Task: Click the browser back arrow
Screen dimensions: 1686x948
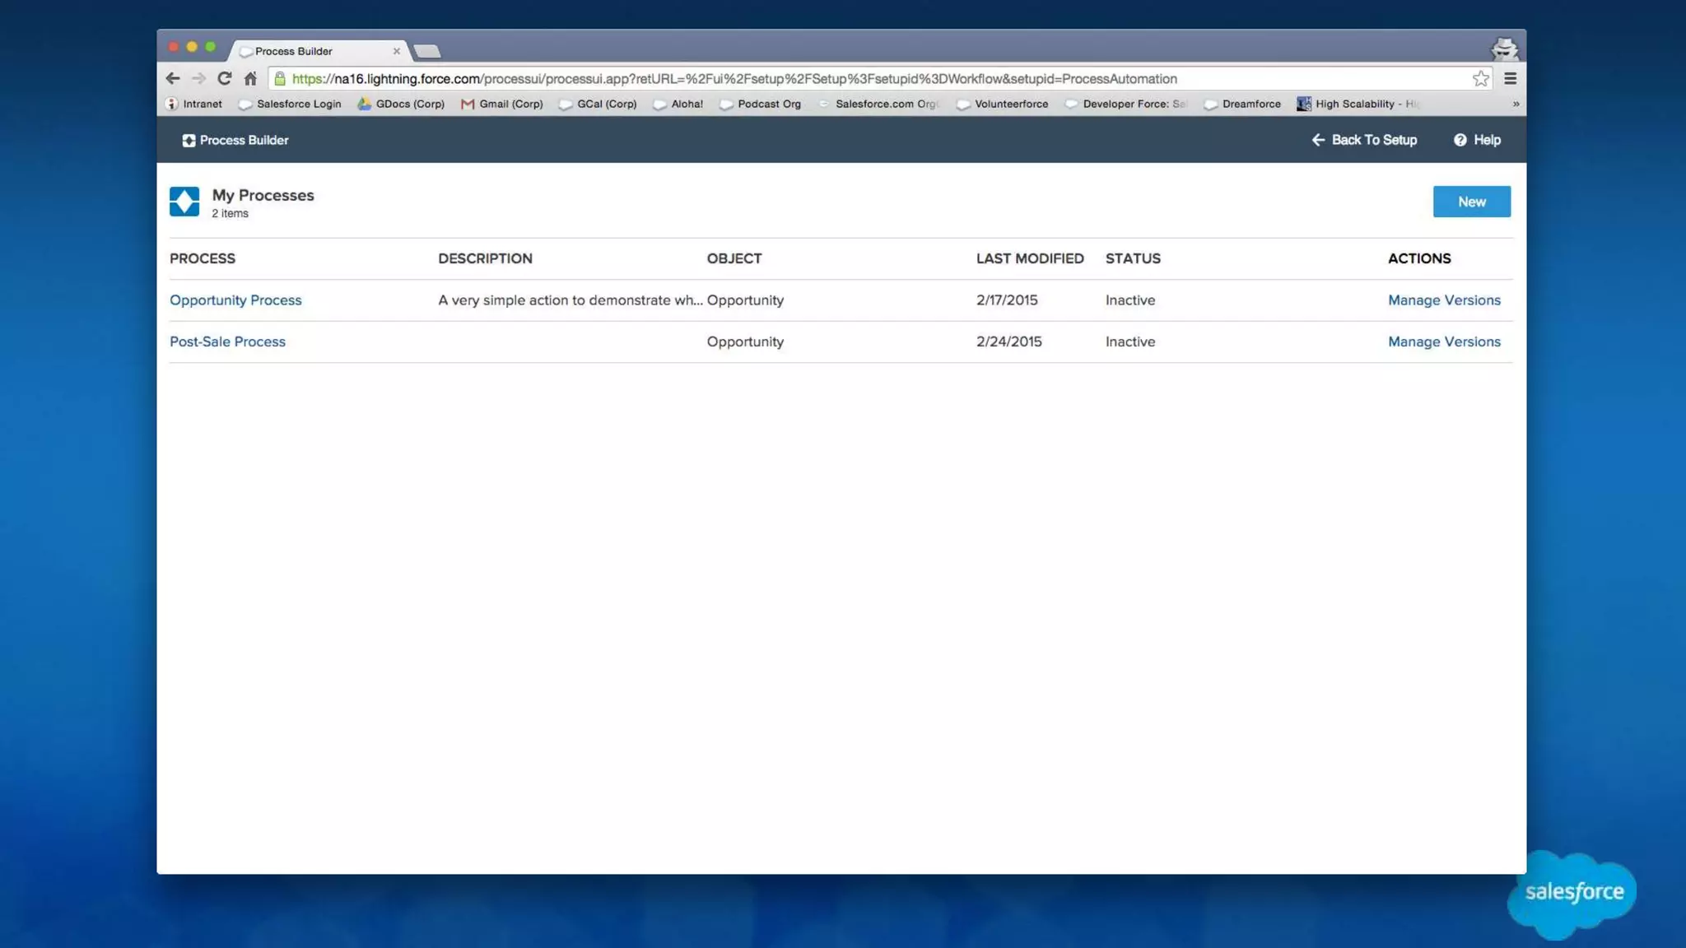Action: point(172,78)
